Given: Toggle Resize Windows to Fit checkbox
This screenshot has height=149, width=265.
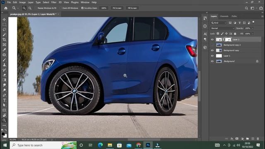Looking at the screenshot, I should coord(36,8).
